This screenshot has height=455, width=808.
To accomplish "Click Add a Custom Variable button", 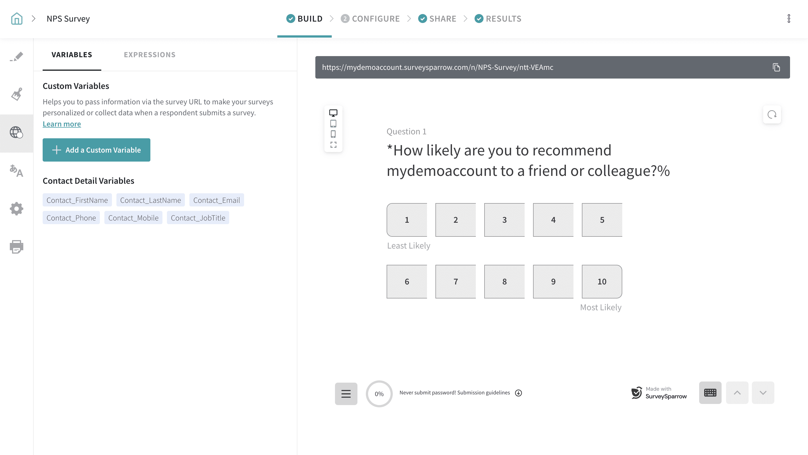I will pos(96,150).
